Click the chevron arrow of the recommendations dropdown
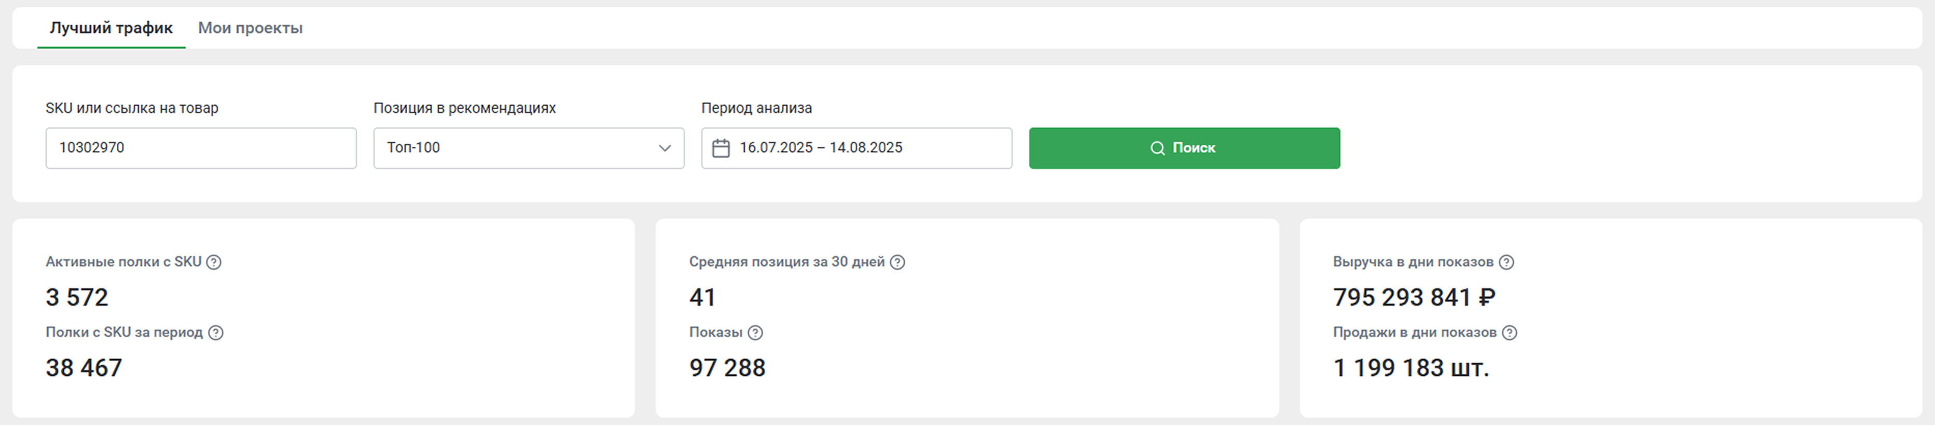 pyautogui.click(x=665, y=148)
